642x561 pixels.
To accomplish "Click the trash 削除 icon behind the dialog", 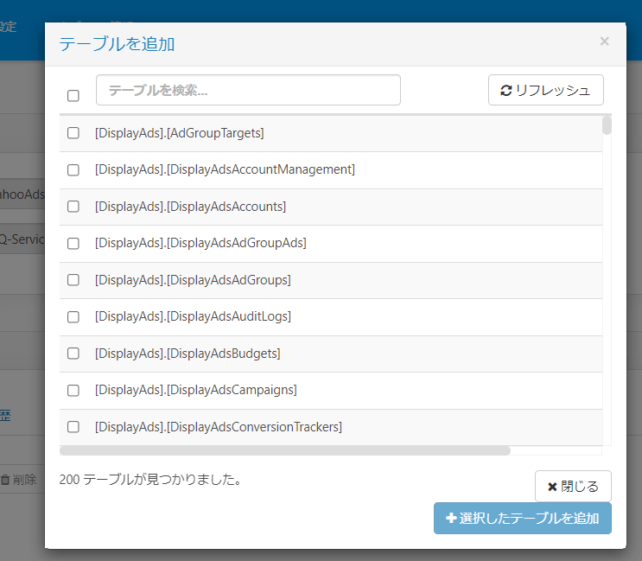I will click(5, 480).
